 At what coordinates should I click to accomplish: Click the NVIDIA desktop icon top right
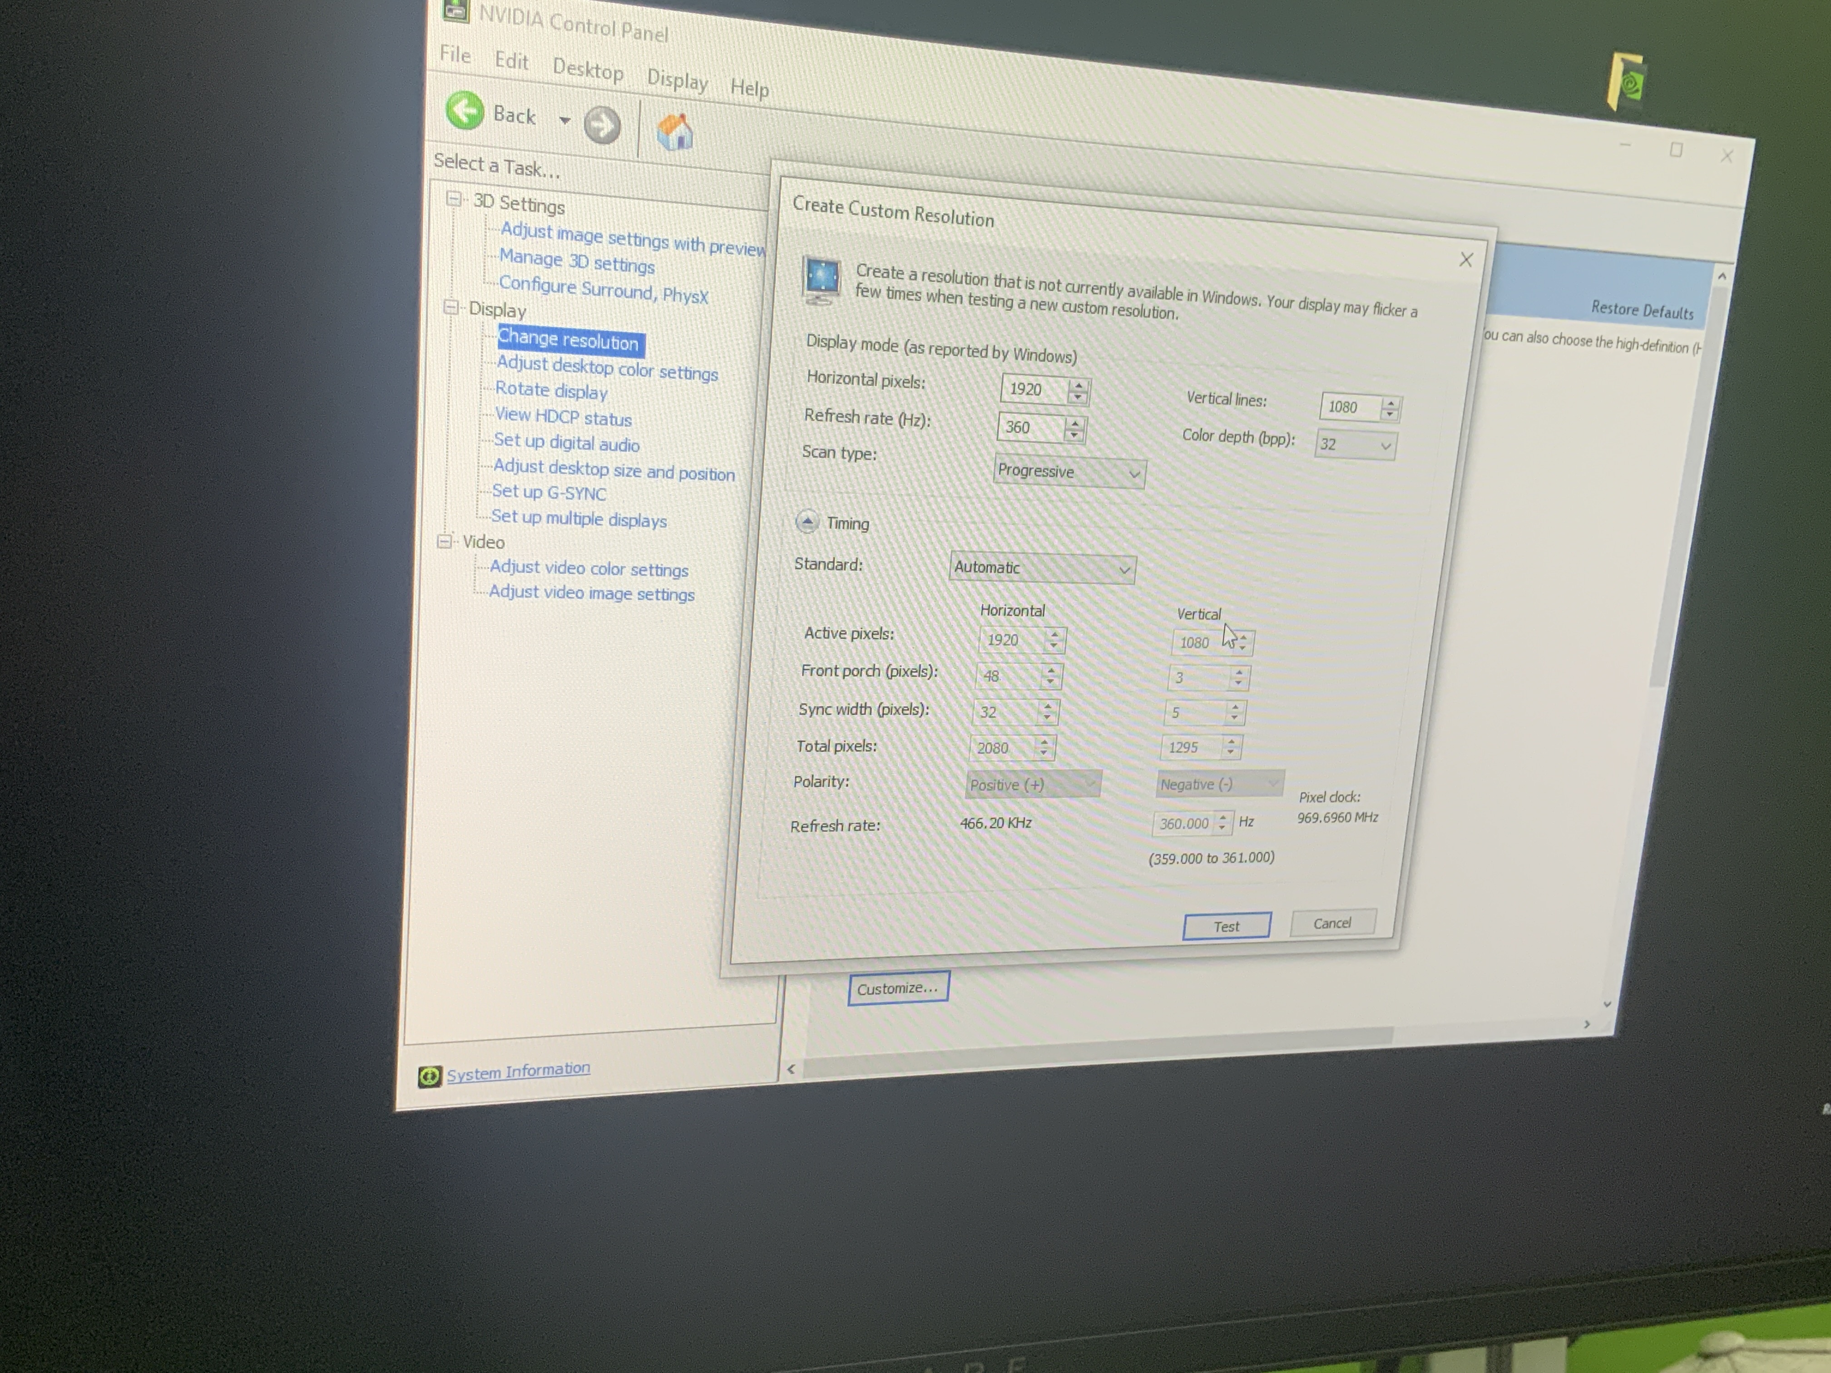click(x=1627, y=82)
